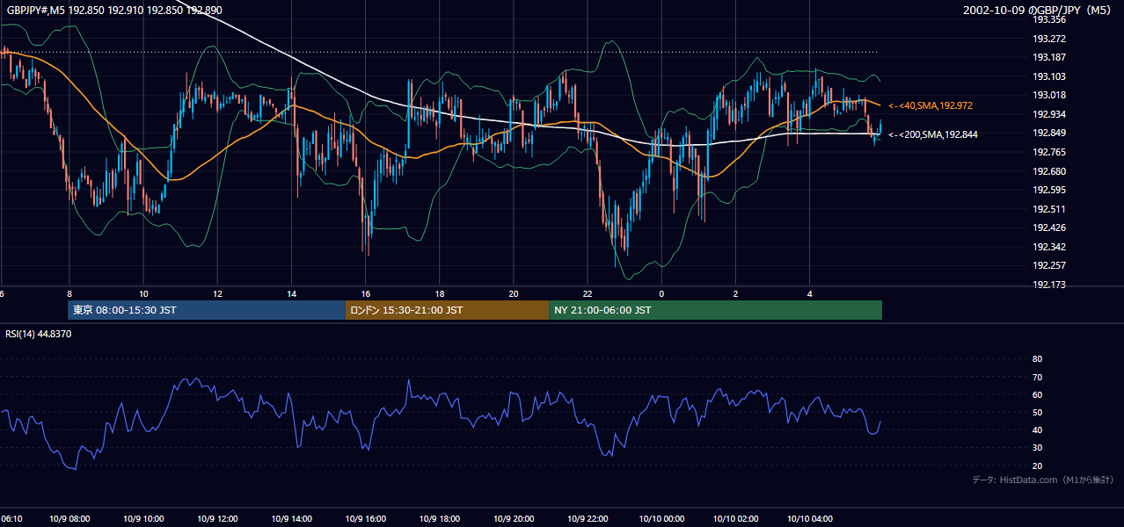
Task: Click price axis value 192.934
Action: [x=1049, y=114]
